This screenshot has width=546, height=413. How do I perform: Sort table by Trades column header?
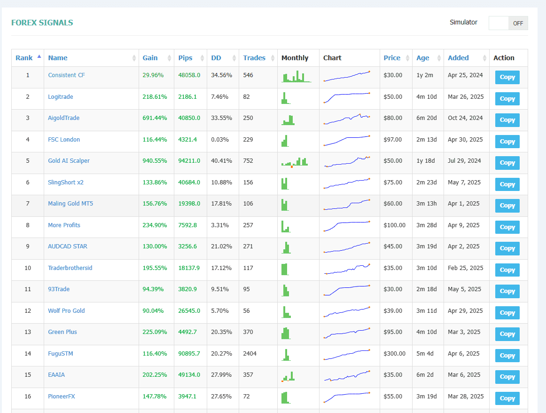tap(258, 58)
